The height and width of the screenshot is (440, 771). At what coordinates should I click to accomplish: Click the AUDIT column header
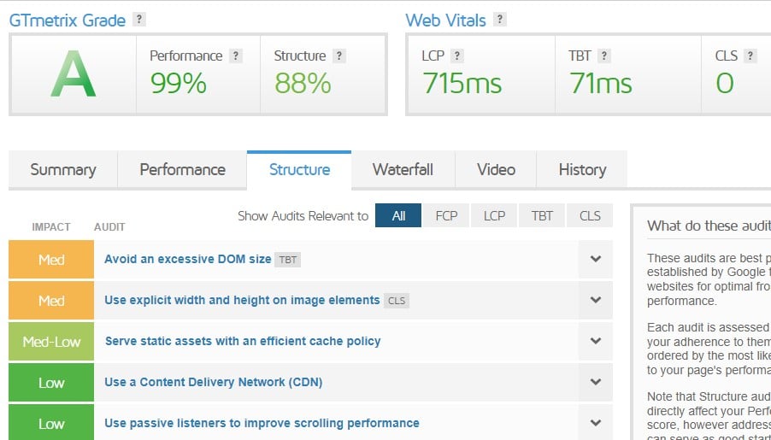(109, 227)
